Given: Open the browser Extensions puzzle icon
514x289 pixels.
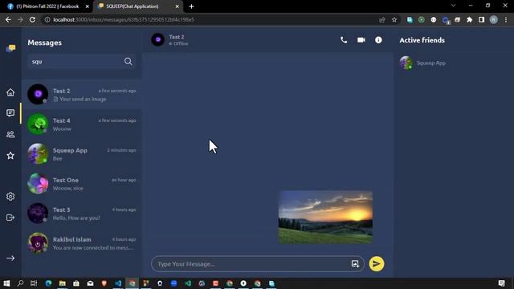Looking at the screenshot, I should click(469, 19).
